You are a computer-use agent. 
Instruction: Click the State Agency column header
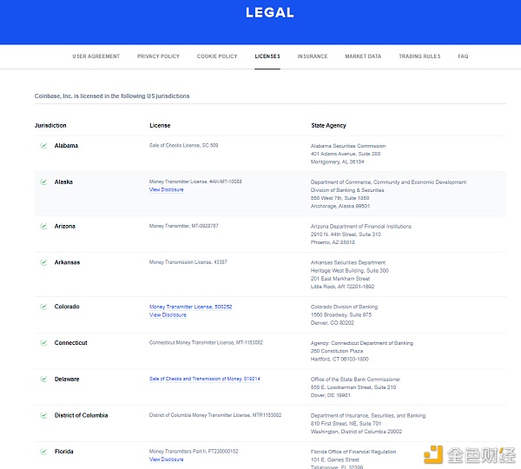coord(328,125)
